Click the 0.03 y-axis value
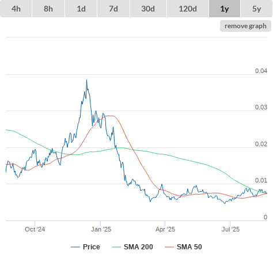 (x=261, y=107)
